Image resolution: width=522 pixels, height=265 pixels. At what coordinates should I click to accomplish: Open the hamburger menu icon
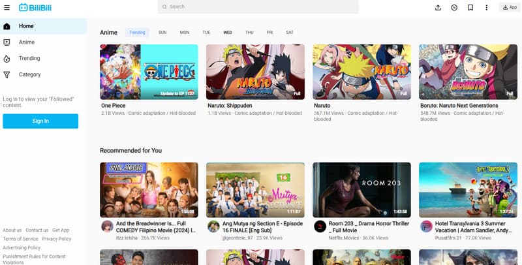(x=7, y=7)
